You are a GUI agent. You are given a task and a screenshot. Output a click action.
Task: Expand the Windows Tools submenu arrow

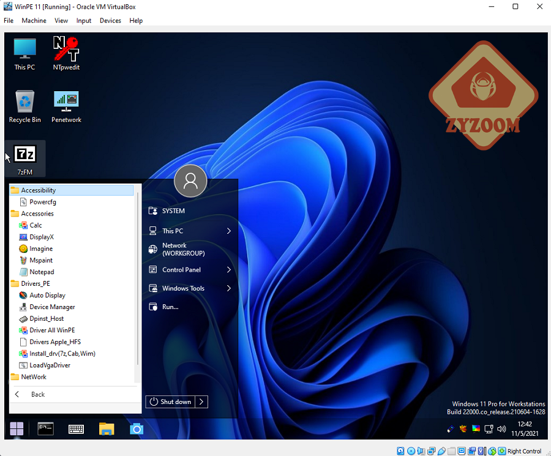[x=229, y=288]
